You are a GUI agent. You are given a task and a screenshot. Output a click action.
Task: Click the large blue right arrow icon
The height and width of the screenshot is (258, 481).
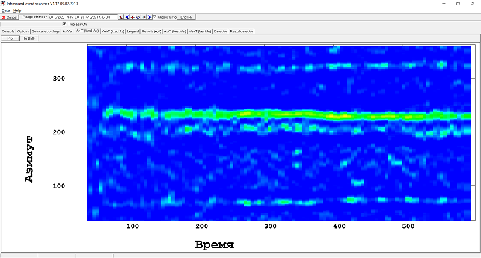pos(149,17)
